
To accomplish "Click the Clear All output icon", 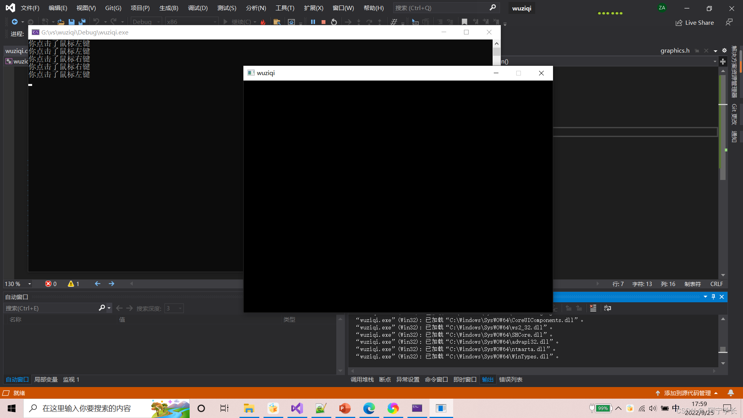I will (x=593, y=308).
